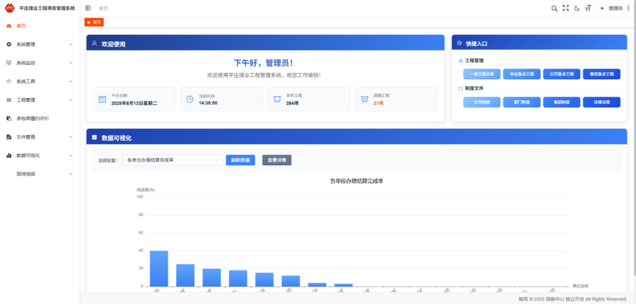The image size is (636, 304).
Task: Click the clock icon on 当前时间 card
Action: point(190,99)
